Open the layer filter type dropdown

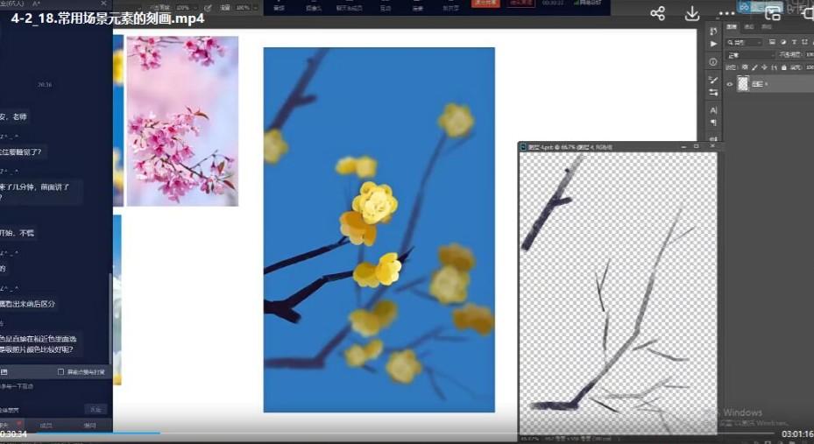click(744, 42)
